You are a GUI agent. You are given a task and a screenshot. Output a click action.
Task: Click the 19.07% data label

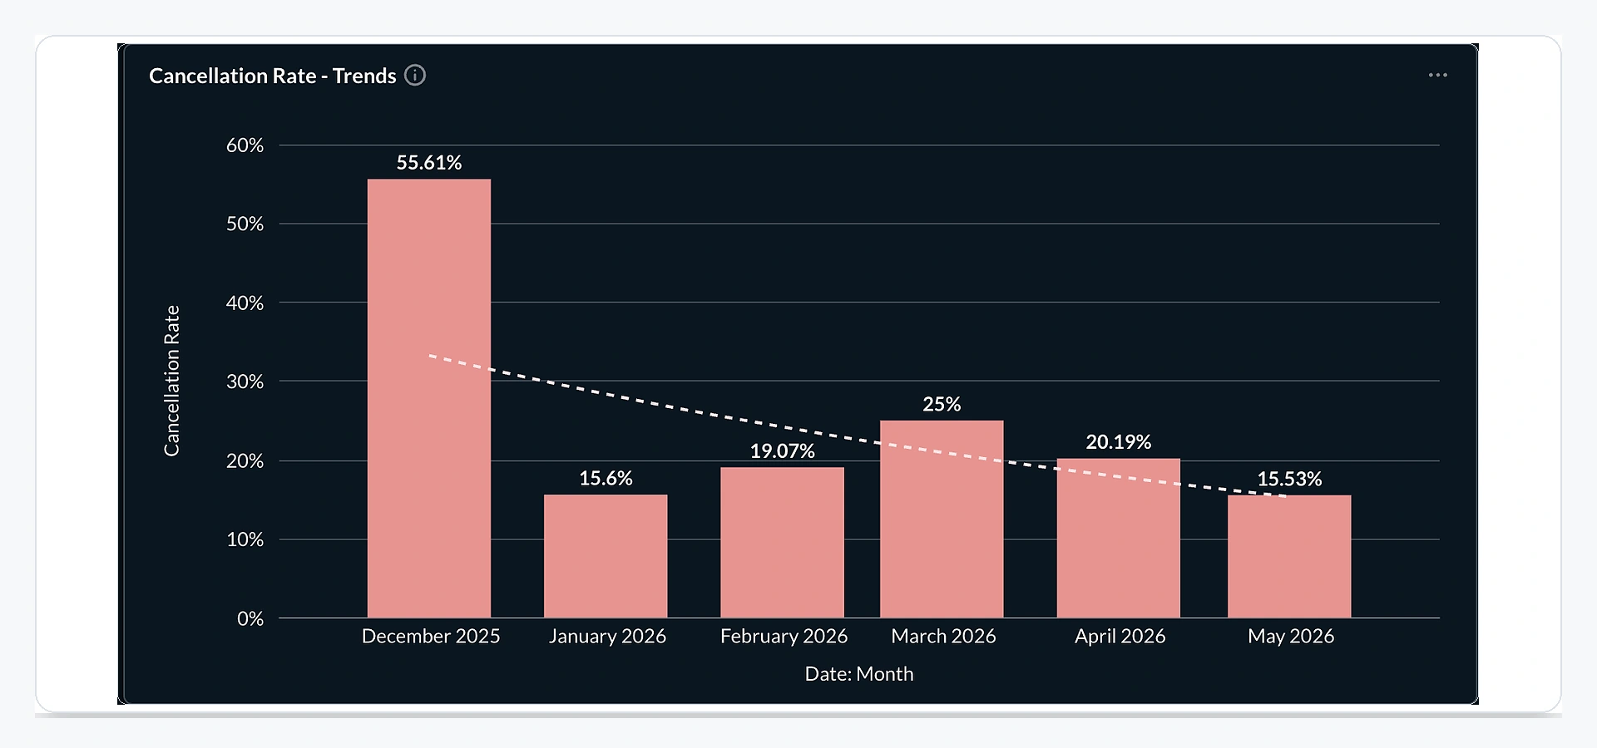pos(782,451)
